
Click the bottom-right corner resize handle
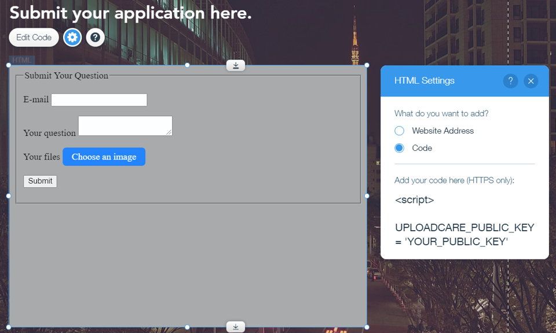[x=366, y=327]
